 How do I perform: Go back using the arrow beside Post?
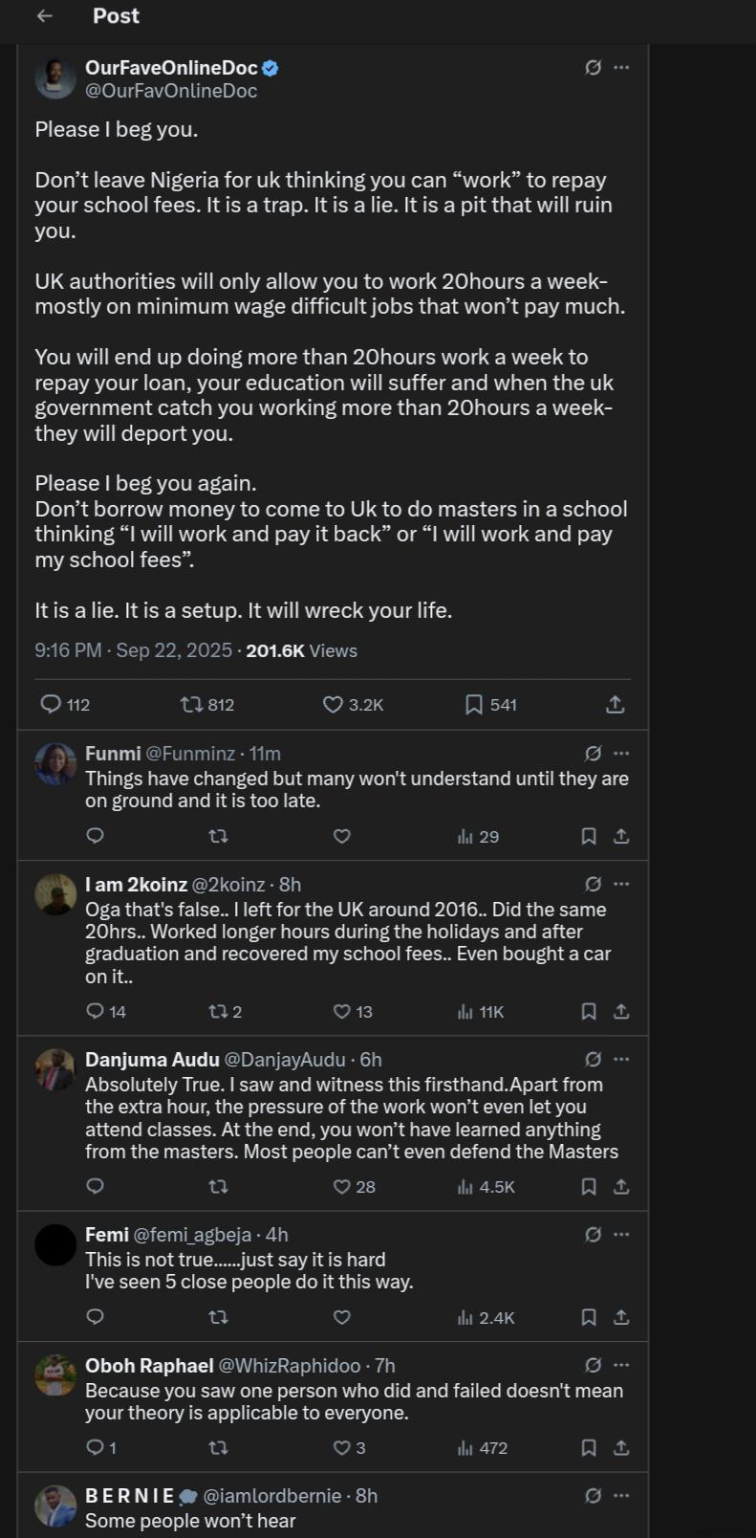[x=44, y=16]
